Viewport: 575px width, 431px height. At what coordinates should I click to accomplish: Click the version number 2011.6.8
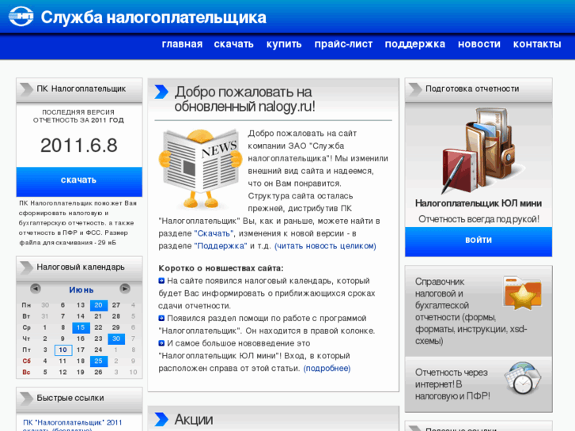point(79,146)
